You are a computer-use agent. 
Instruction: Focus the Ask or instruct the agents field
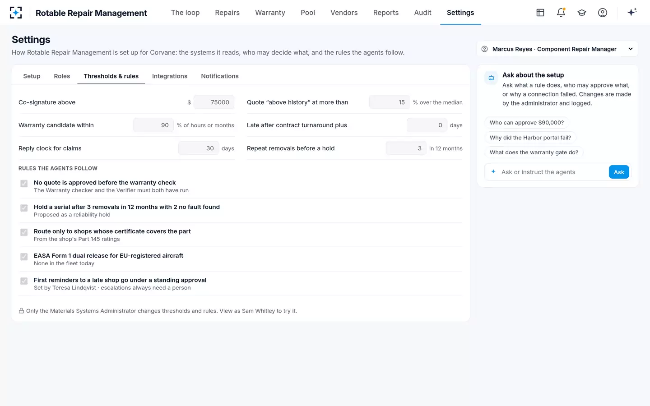pyautogui.click(x=552, y=172)
